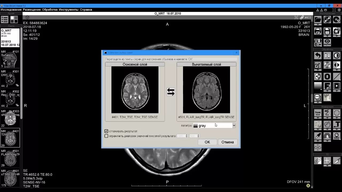Expand dropdown arrow under 1cm ruler tool
Screen dimensions: 342x192
318,118
